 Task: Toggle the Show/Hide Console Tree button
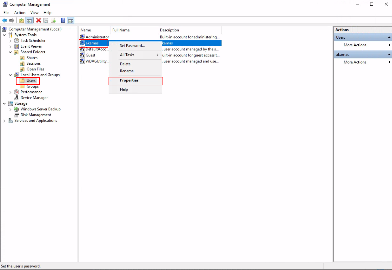pyautogui.click(x=29, y=21)
